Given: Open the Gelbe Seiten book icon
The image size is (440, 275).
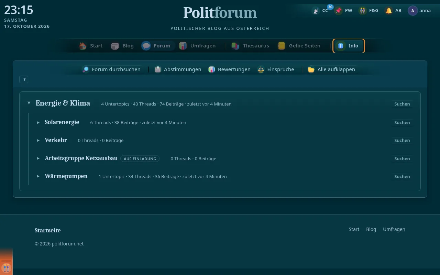Looking at the screenshot, I should (x=281, y=46).
